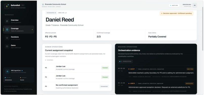Click the AGENT event source label
This screenshot has width=204, height=95.
tap(133, 69)
